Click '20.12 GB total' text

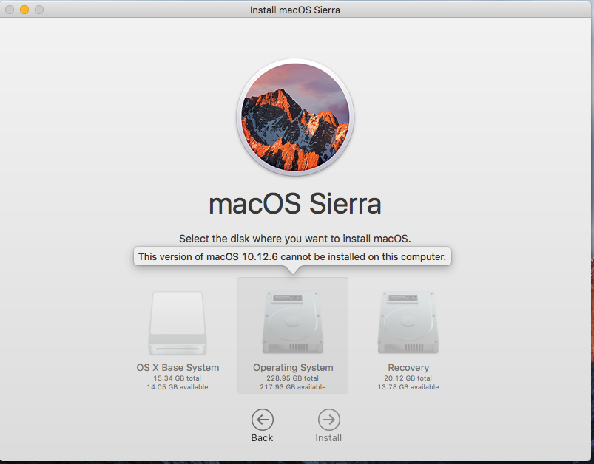pyautogui.click(x=408, y=378)
